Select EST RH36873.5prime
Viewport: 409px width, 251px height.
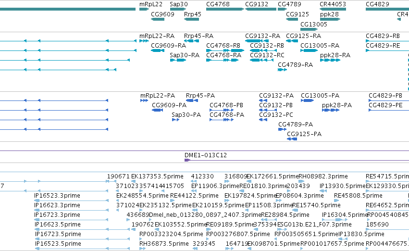coord(164,244)
